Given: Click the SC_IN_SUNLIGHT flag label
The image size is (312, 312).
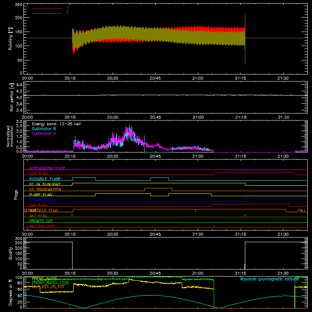Looking at the screenshot, I should tap(45, 184).
